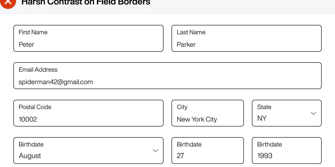Click the Birthdate month chevron arrow
Screen dimensions: 335x167
pos(155,151)
